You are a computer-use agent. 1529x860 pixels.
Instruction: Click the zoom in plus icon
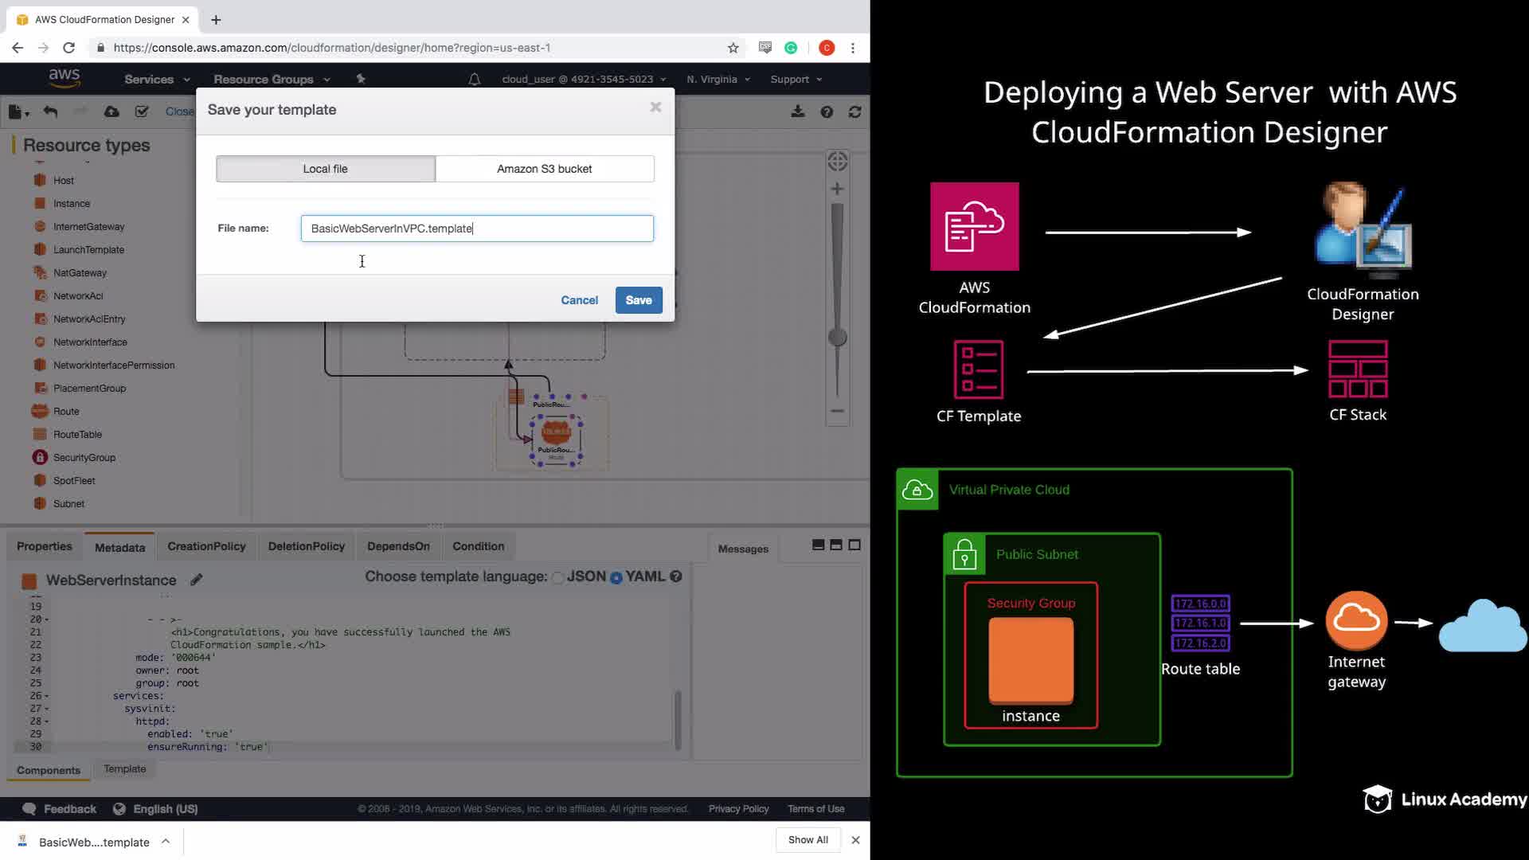tap(837, 189)
